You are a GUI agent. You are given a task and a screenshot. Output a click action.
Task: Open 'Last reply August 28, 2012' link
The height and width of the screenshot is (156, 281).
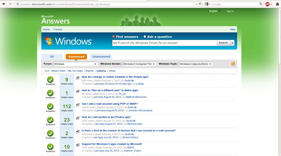click(109, 110)
